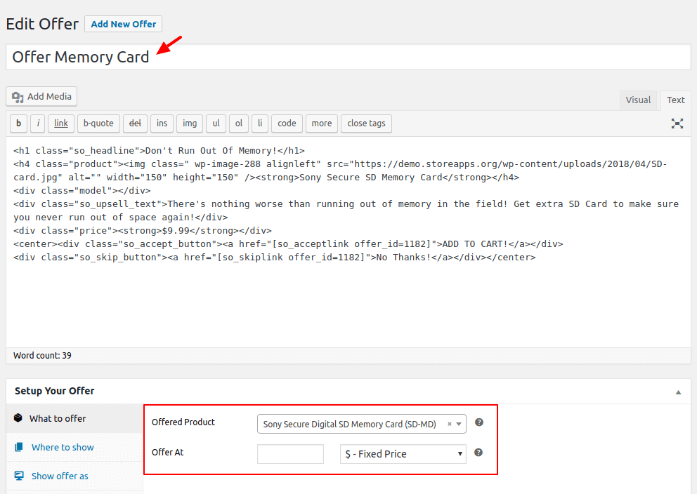Click help icon beside Offered Product
697x494 pixels.
coord(479,422)
